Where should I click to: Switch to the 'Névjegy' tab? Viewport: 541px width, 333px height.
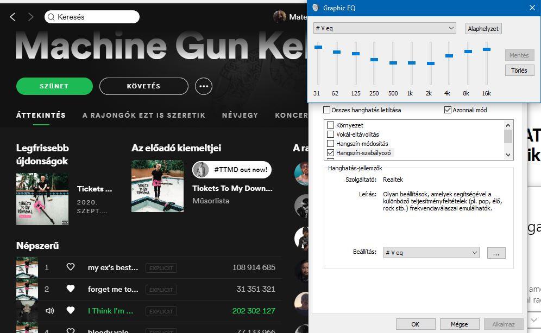point(240,115)
